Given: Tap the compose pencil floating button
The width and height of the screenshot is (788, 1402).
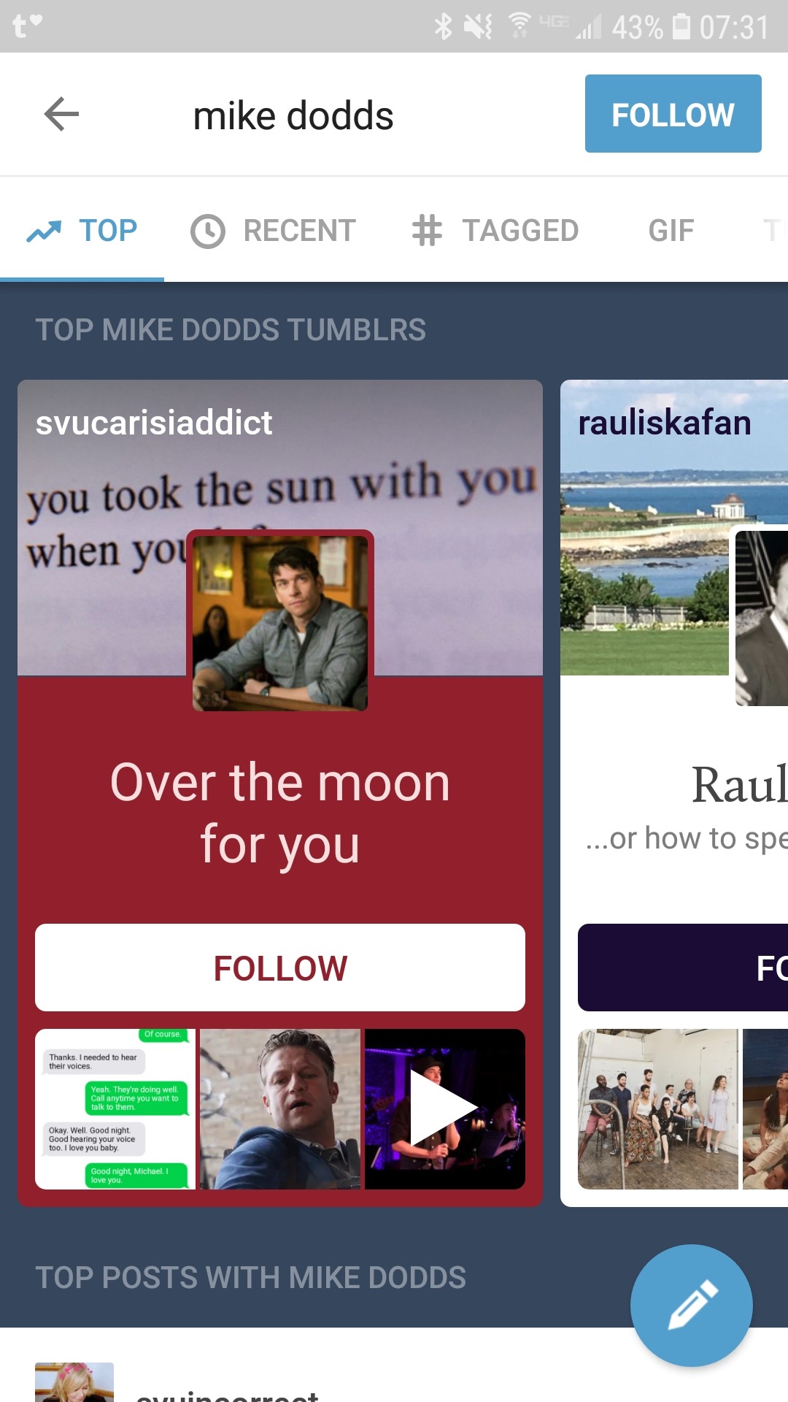Looking at the screenshot, I should [691, 1305].
